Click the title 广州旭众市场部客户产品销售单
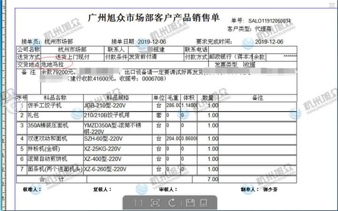This screenshot has height=211, width=338. click(154, 18)
